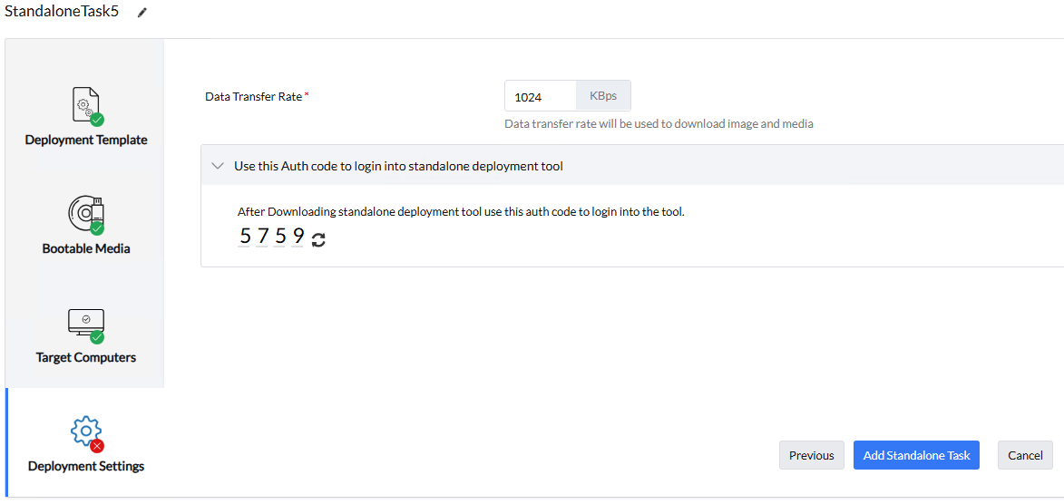1064x504 pixels.
Task: Select the Deployment Settings step label
Action: tap(86, 466)
